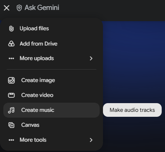This screenshot has width=165, height=152.
Task: Open the More uploads menu item
Action: (x=51, y=58)
